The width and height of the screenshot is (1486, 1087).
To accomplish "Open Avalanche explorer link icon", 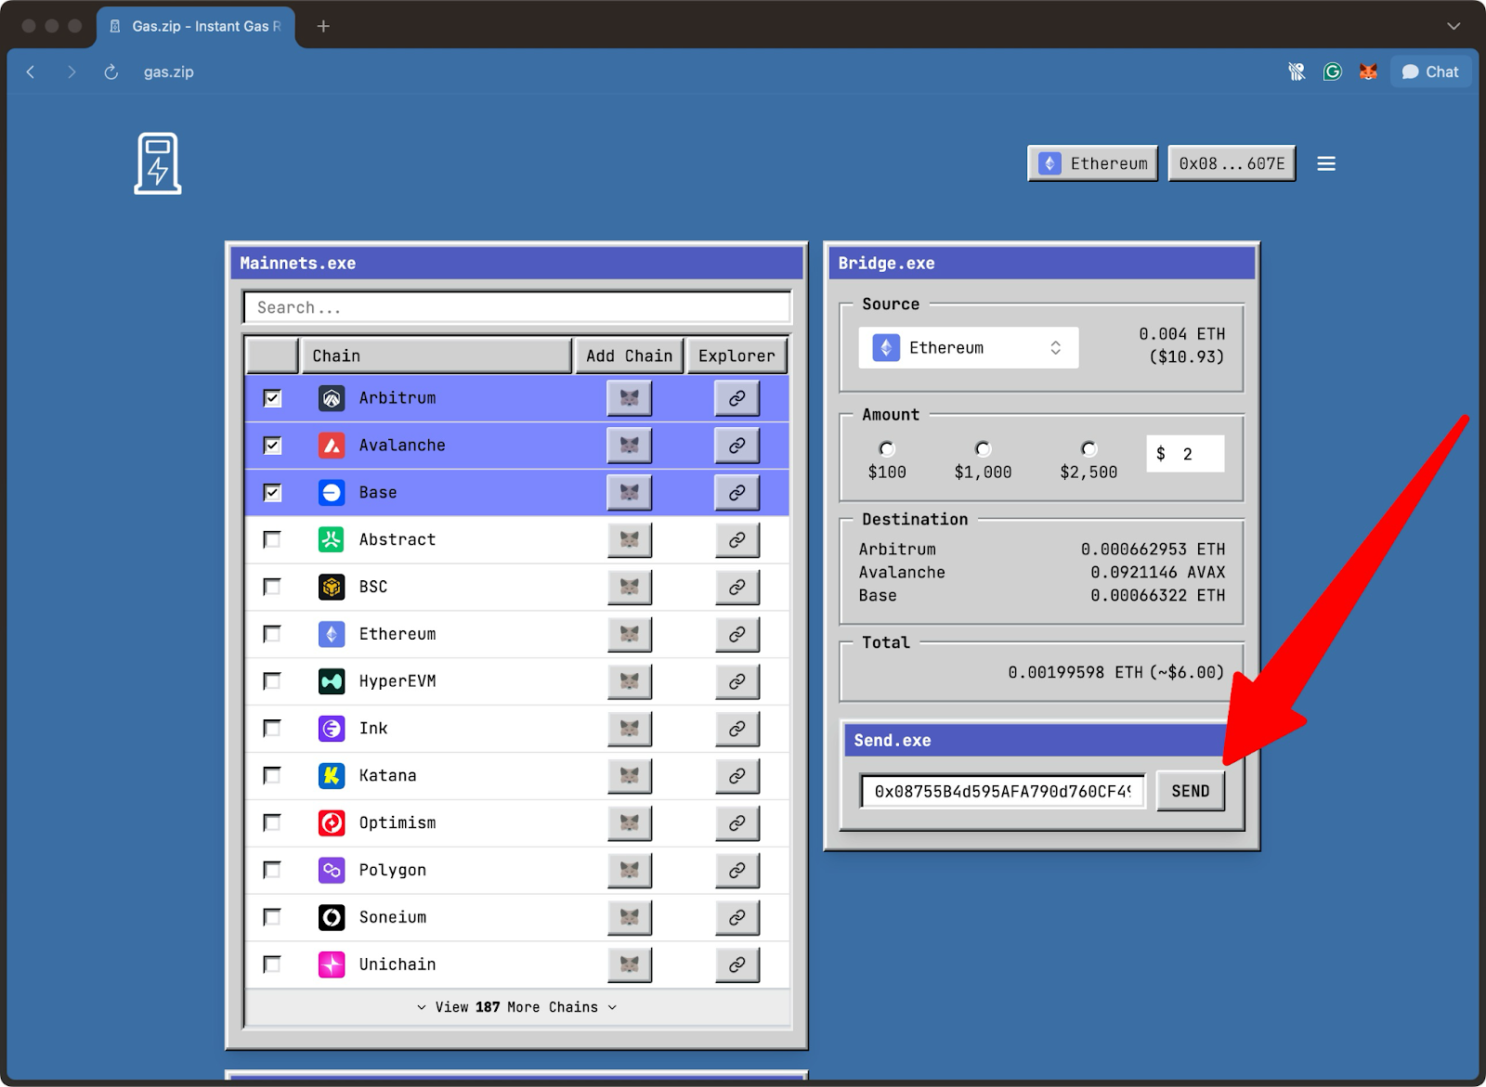I will click(x=737, y=446).
